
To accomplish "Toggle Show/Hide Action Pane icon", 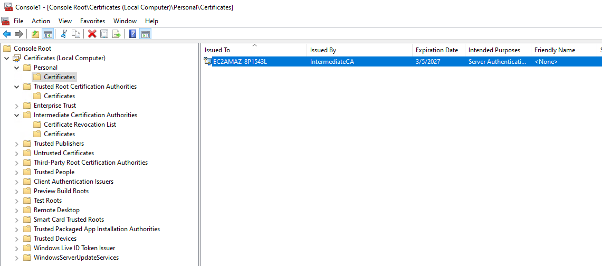I will (145, 34).
